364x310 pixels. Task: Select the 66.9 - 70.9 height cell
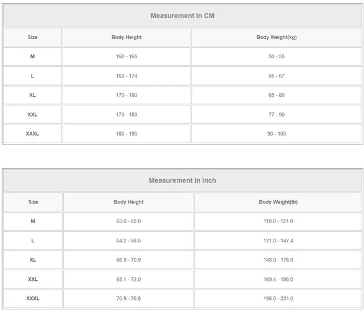tap(128, 260)
